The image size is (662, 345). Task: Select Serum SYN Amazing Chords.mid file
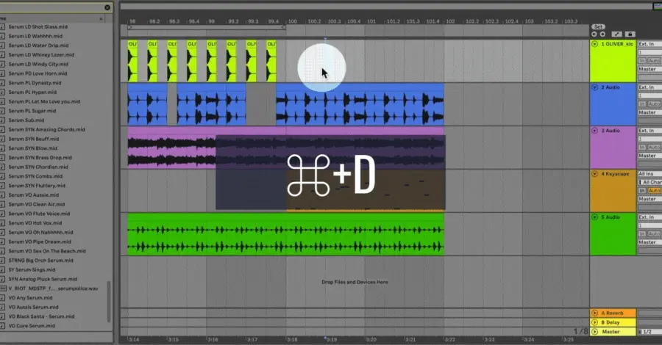point(46,130)
